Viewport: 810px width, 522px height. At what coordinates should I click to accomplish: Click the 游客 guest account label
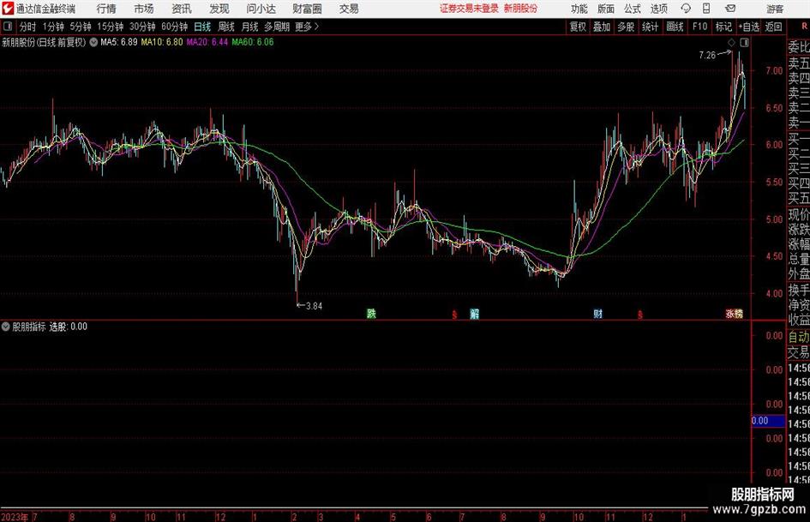click(x=775, y=9)
